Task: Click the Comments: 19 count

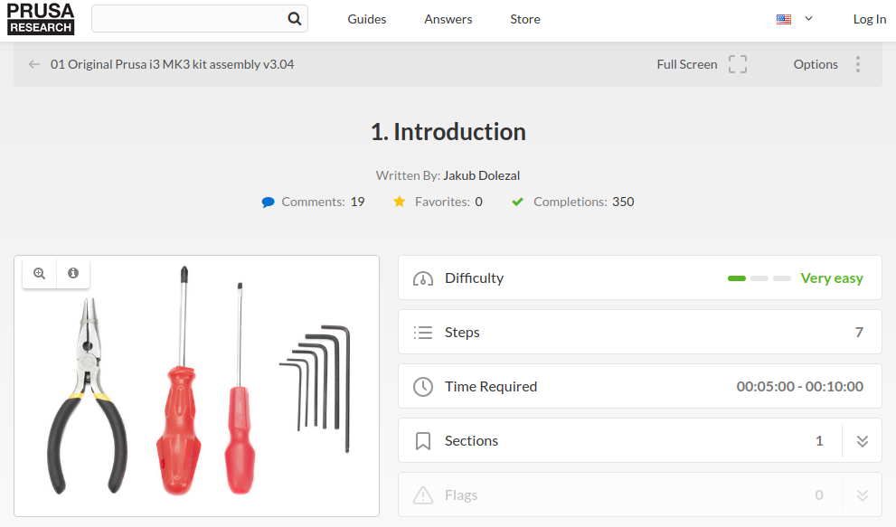Action: (323, 202)
